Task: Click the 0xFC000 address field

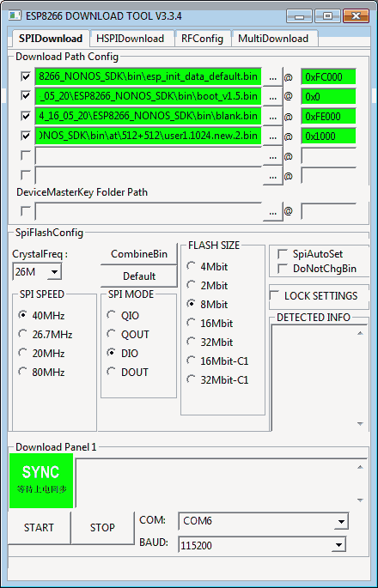Action: [328, 77]
